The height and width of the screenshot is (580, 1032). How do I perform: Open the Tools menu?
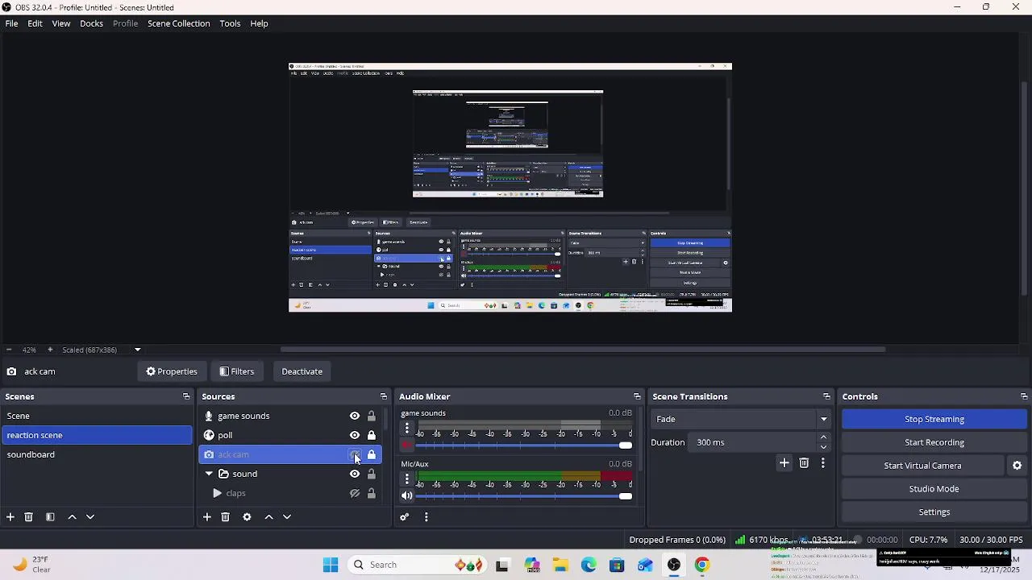pyautogui.click(x=230, y=23)
